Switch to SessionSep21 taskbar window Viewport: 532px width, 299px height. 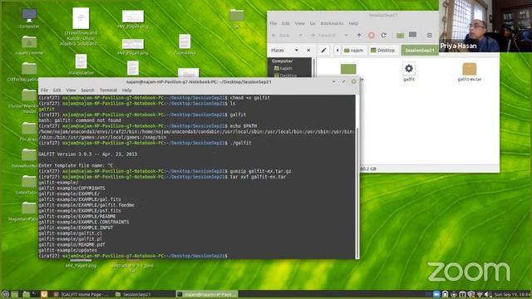pos(133,294)
